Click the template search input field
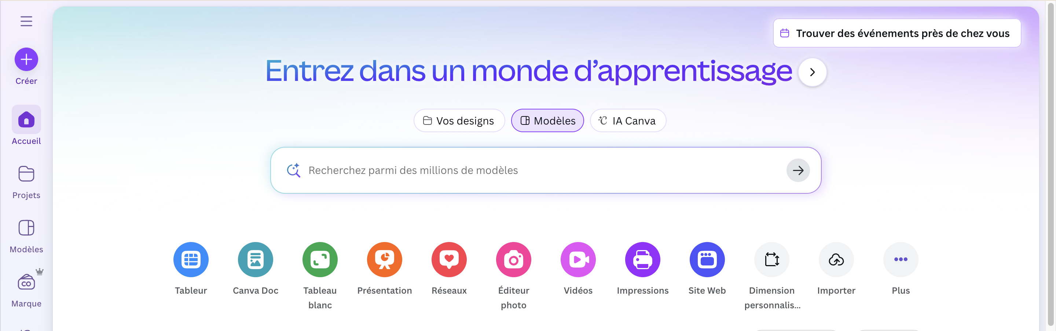Screen dimensions: 1056x331 click(x=546, y=170)
